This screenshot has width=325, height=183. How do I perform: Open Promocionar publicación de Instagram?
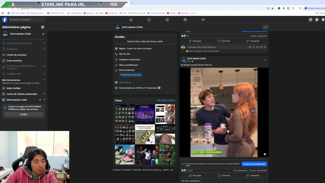point(23,67)
